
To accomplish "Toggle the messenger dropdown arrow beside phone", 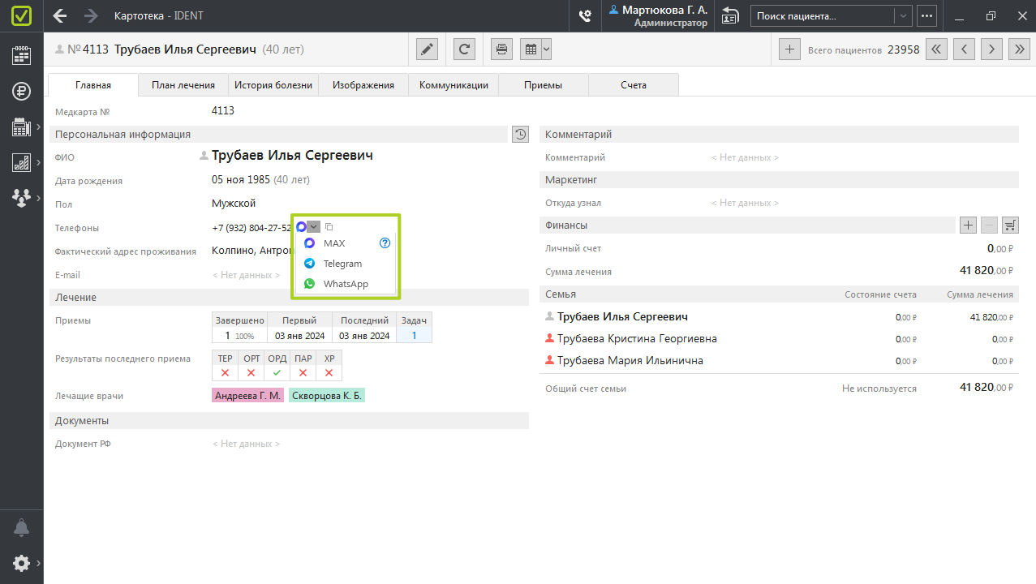I will [x=314, y=228].
